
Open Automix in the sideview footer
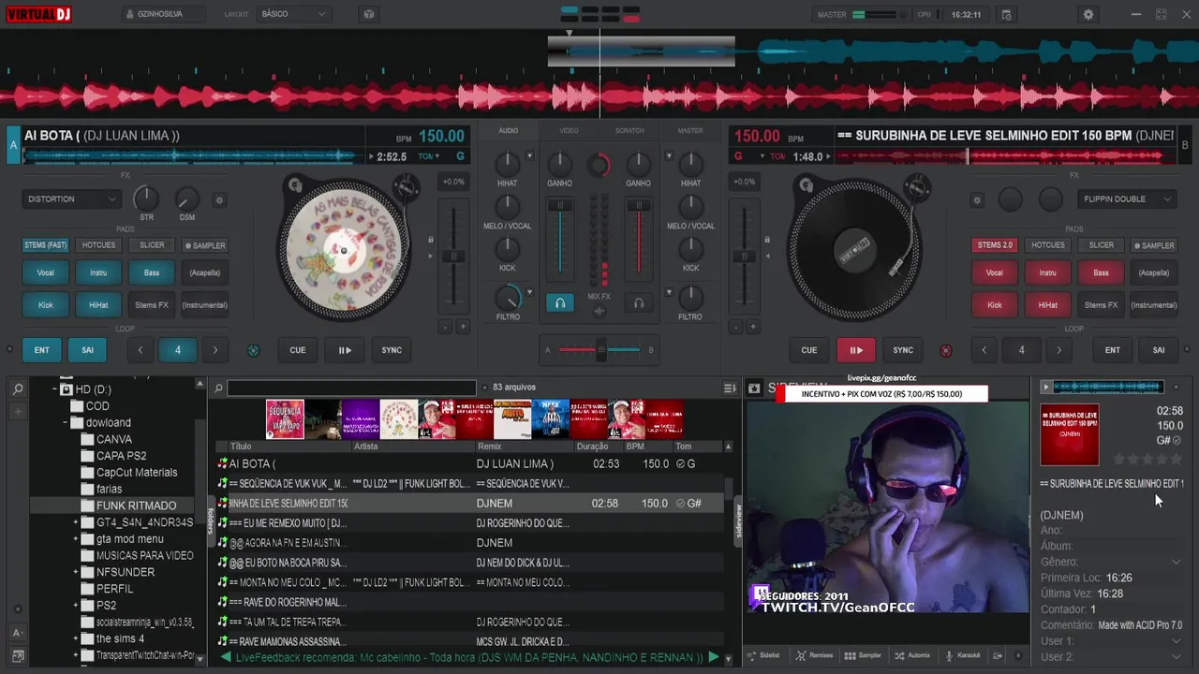point(912,655)
